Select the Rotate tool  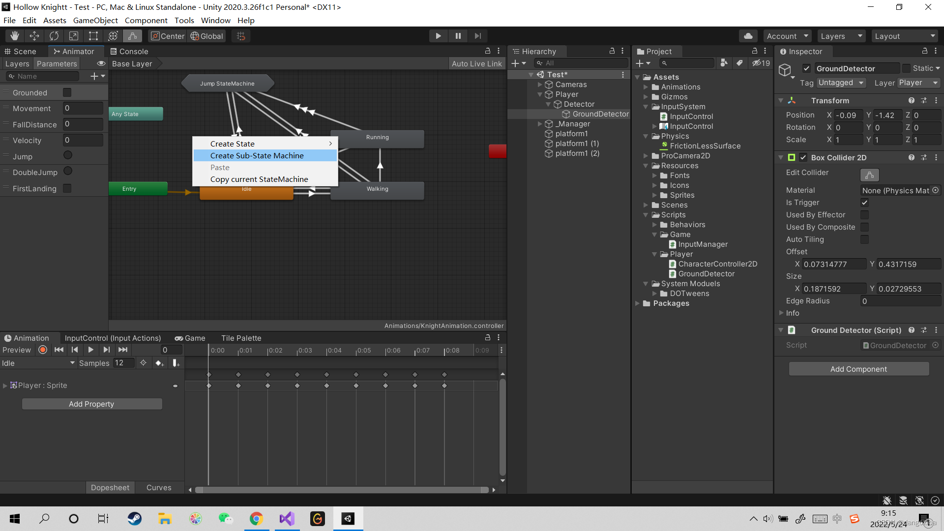[54, 36]
